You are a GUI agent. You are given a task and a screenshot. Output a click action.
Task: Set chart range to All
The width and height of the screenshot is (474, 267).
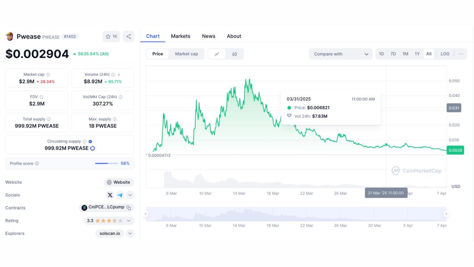pyautogui.click(x=429, y=54)
